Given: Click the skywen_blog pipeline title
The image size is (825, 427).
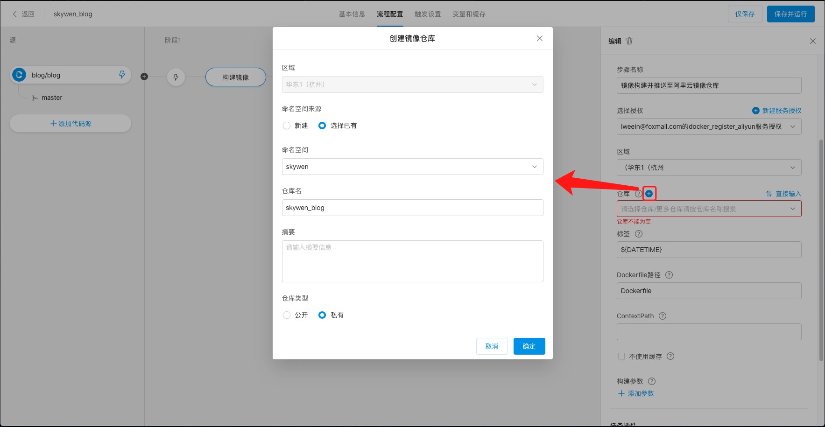Looking at the screenshot, I should pyautogui.click(x=73, y=14).
